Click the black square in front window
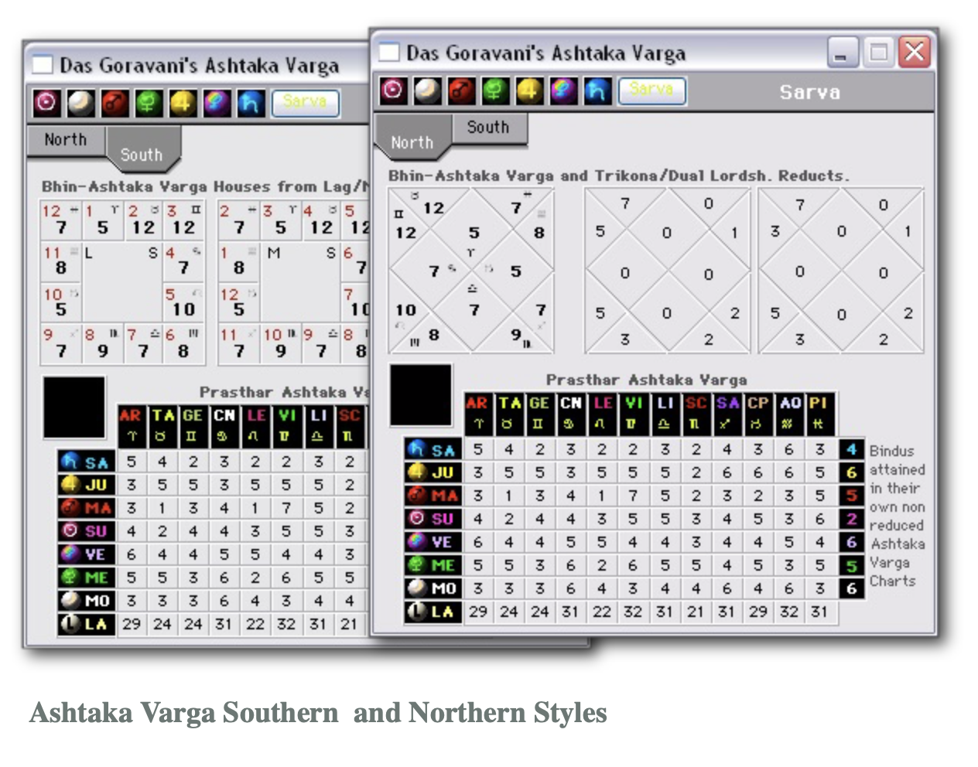Image resolution: width=978 pixels, height=767 pixels. point(421,395)
